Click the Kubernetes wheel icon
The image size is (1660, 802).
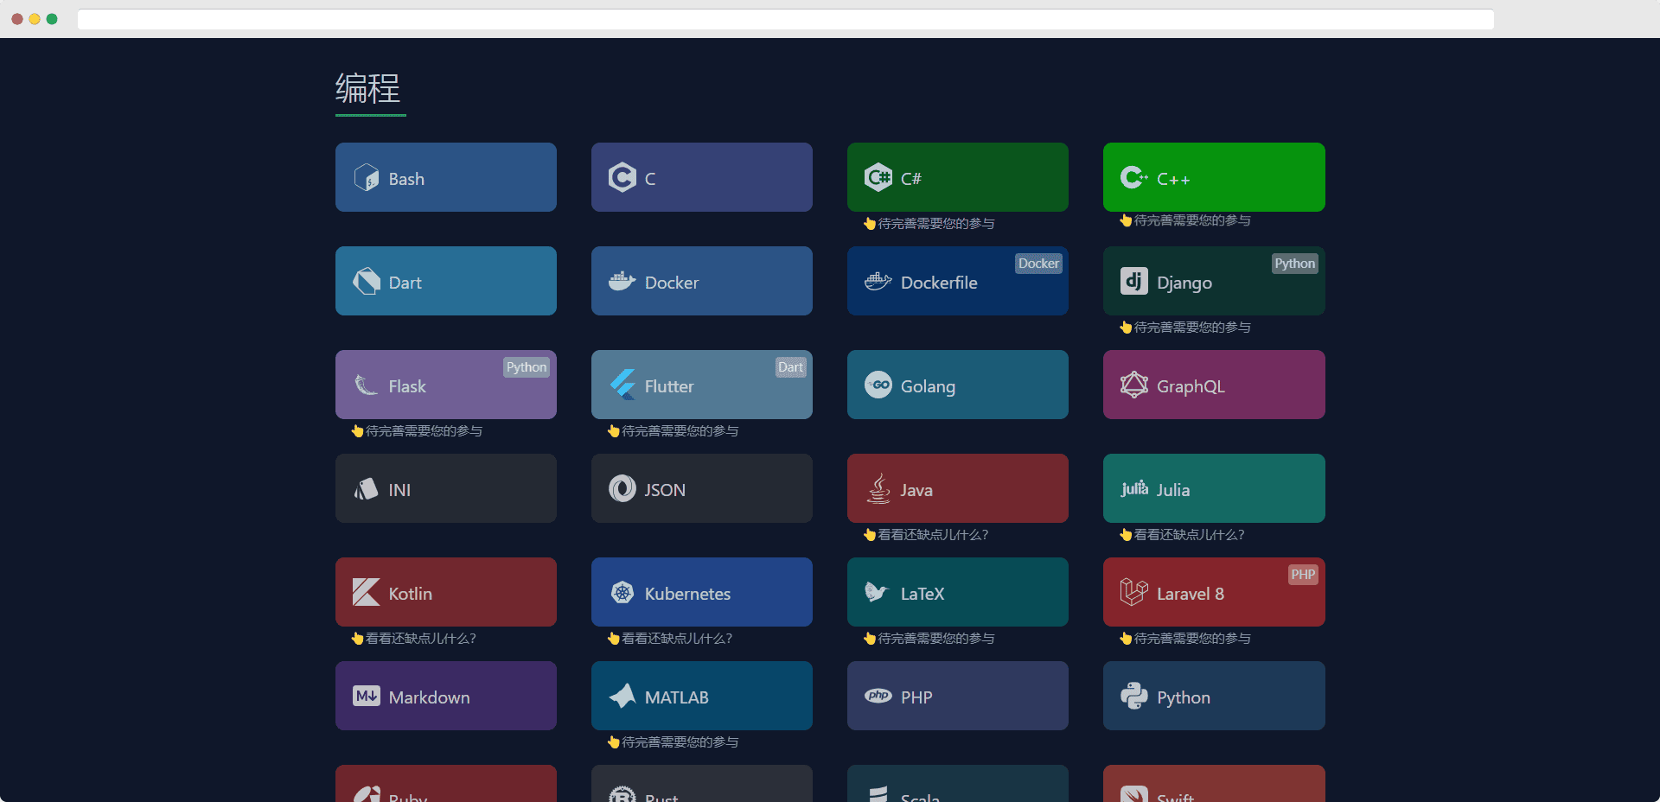click(x=622, y=593)
